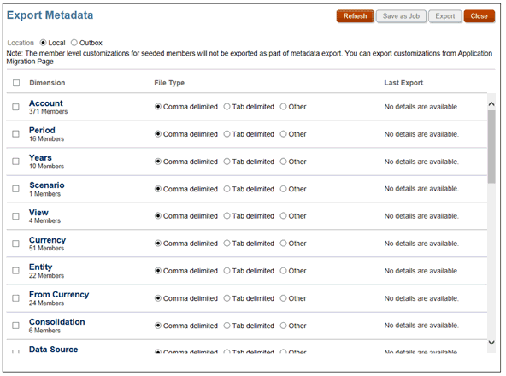Viewport: 506px width, 376px height.
Task: Click the scroll down arrow in list
Action: coord(491,343)
